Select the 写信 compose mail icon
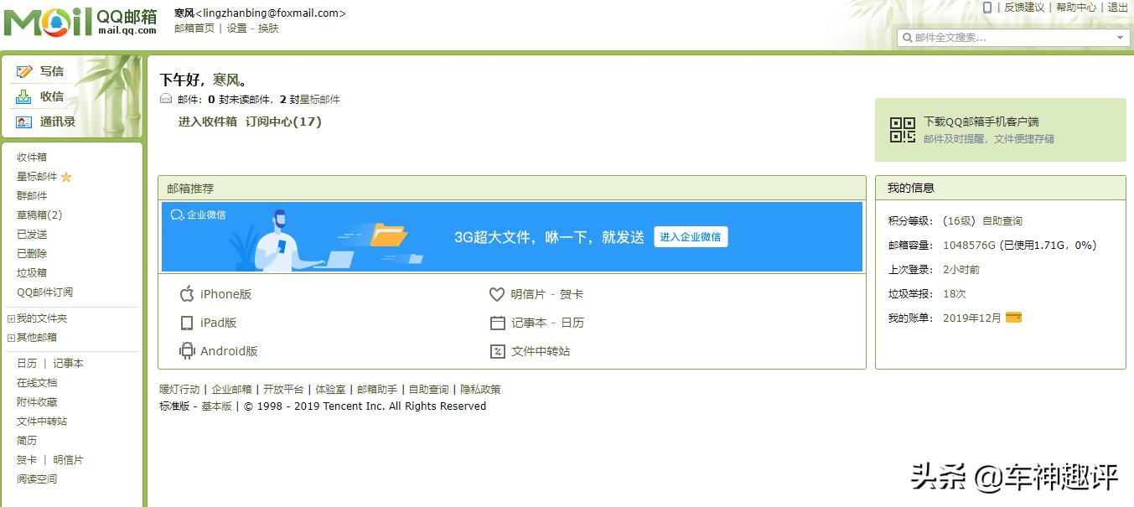 point(23,71)
